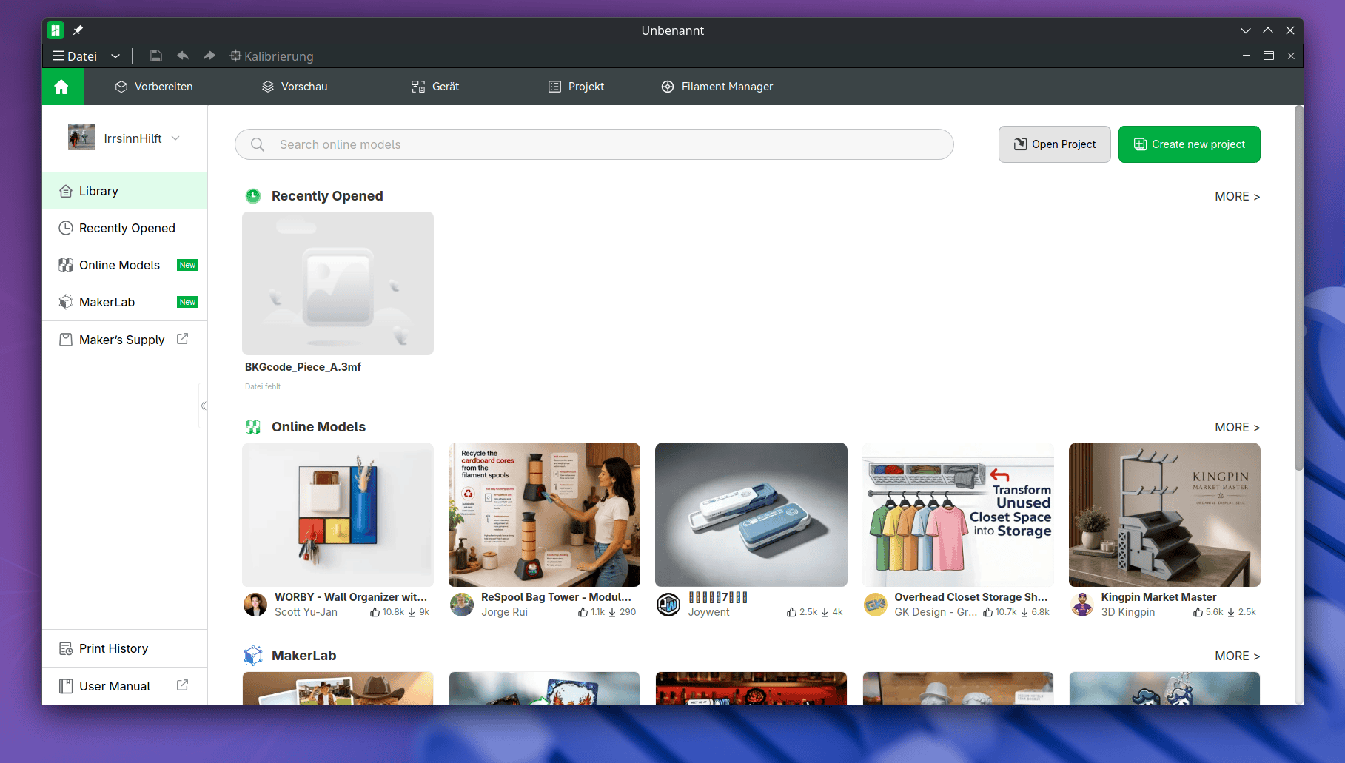Click the Overhead Closet Storage title
This screenshot has width=1345, height=763.
(970, 597)
